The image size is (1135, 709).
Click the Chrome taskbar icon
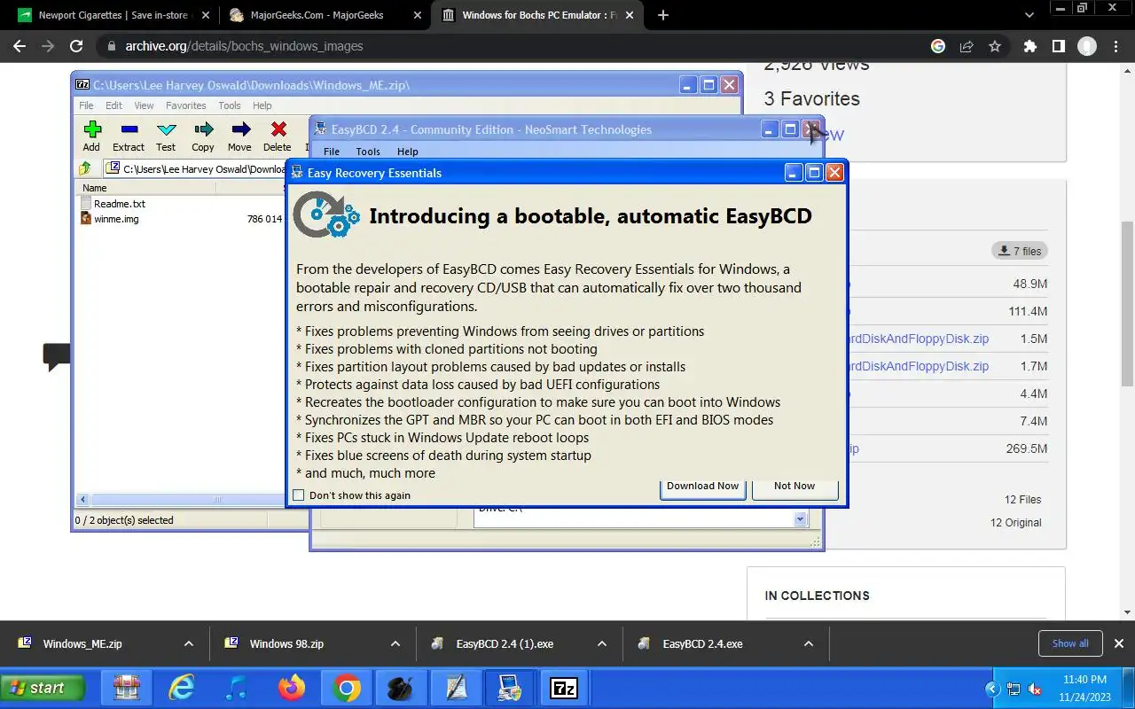click(347, 688)
